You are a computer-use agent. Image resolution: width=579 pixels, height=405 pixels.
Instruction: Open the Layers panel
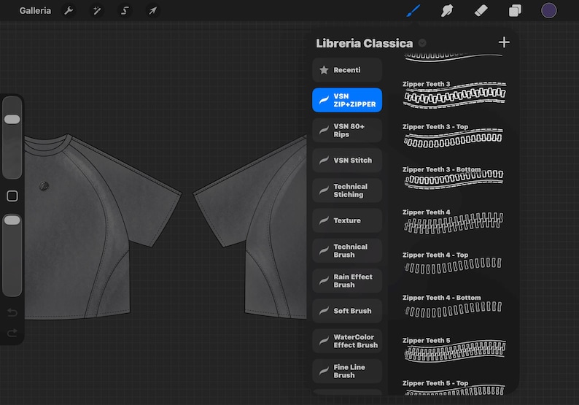tap(515, 11)
